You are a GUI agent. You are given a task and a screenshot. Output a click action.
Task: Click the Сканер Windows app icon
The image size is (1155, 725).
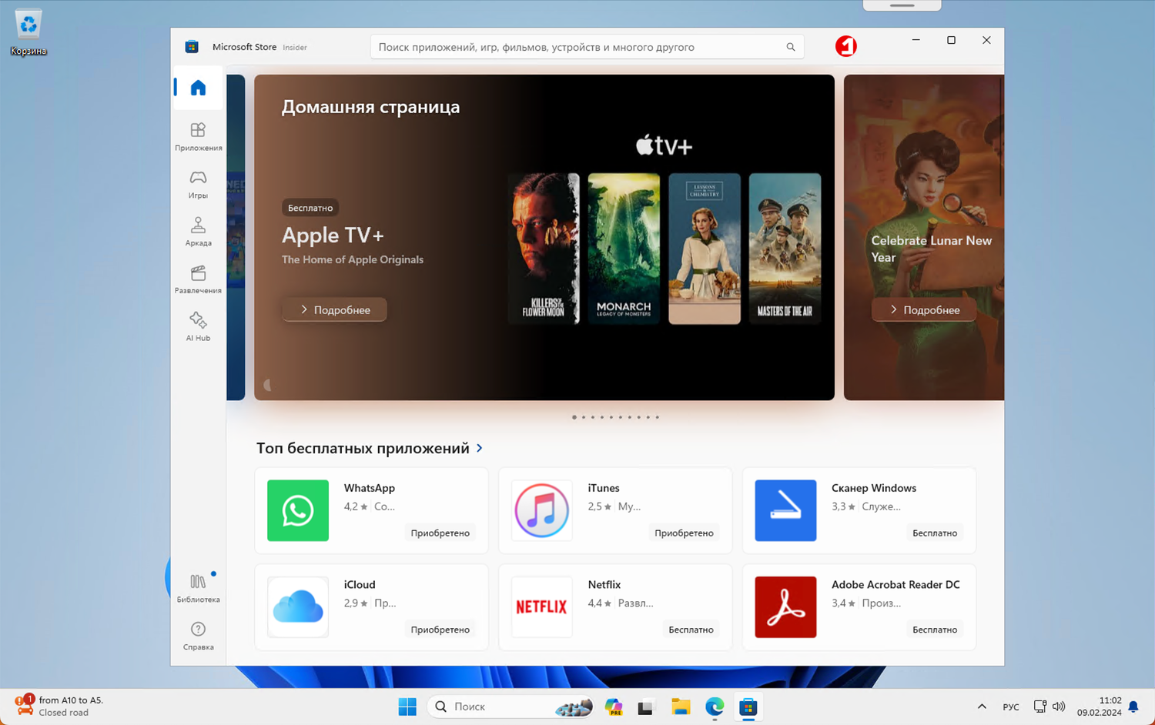[785, 510]
